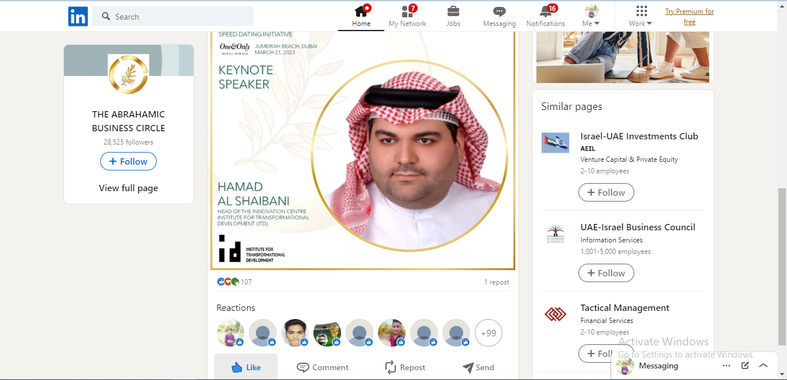Click the search magnifier icon
The height and width of the screenshot is (380, 787).
(106, 17)
